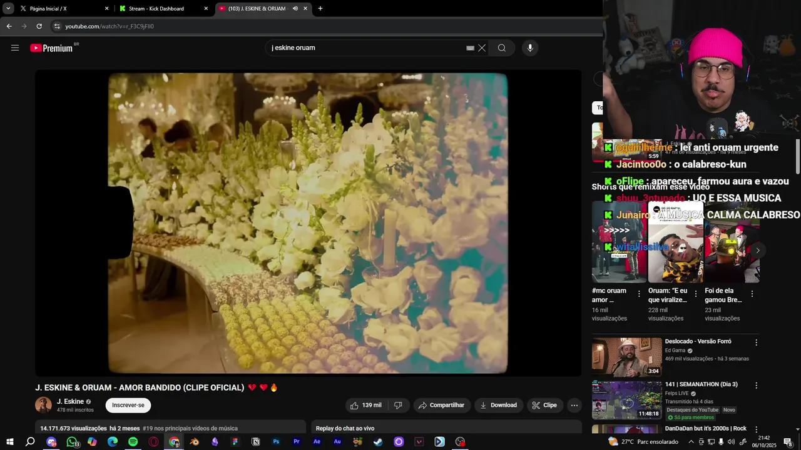Image resolution: width=801 pixels, height=450 pixels.
Task: Open J. Eskine channel avatar
Action: point(43,405)
